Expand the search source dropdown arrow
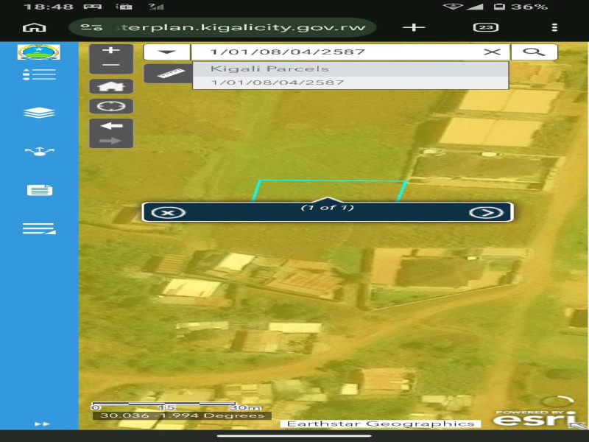The image size is (589, 442). (167, 52)
